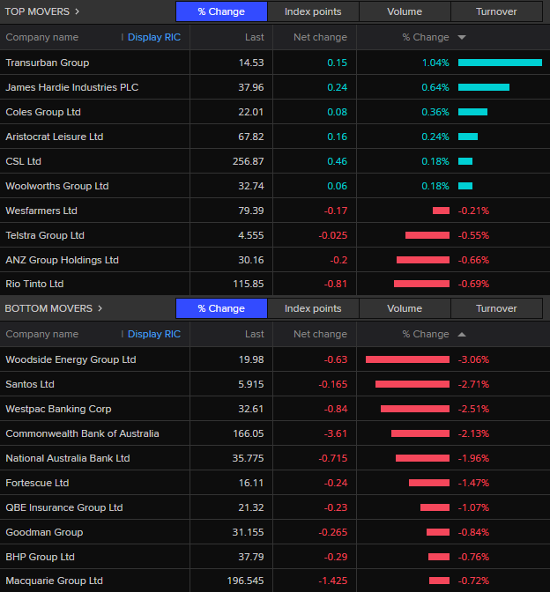The width and height of the screenshot is (550, 592).
Task: Open QBE Insurance Group Ltd
Action: coord(64,507)
